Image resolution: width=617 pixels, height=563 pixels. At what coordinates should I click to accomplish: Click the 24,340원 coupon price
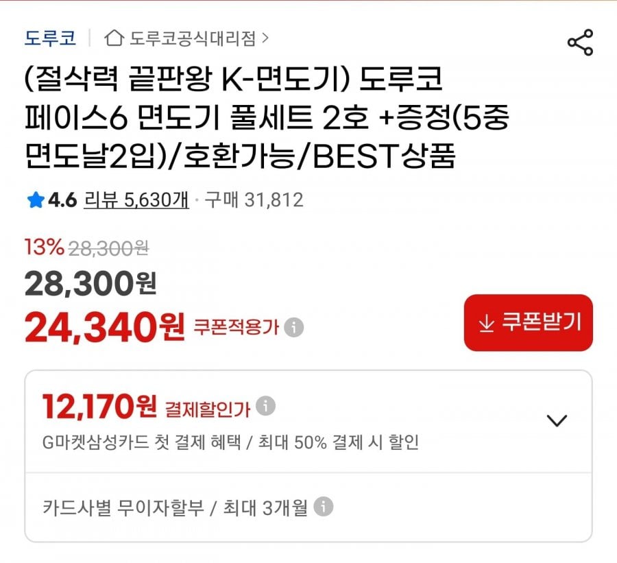point(104,328)
